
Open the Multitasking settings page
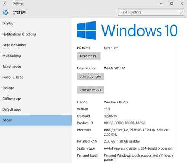pos(36,56)
